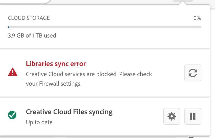Click the cloud storage usage progress bar
Screen dimensions: 215x138
104,27
